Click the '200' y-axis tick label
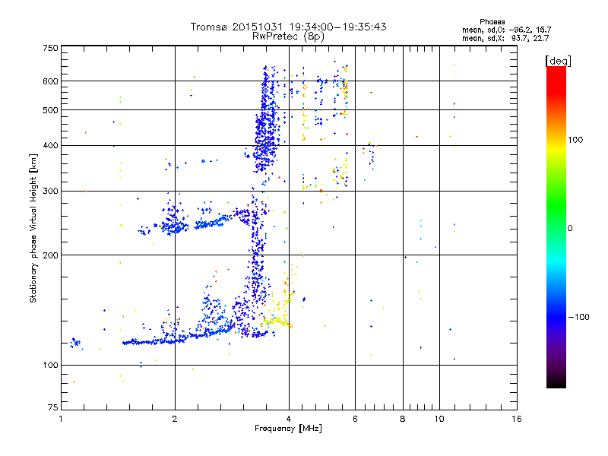The height and width of the screenshot is (456, 608). [x=50, y=255]
